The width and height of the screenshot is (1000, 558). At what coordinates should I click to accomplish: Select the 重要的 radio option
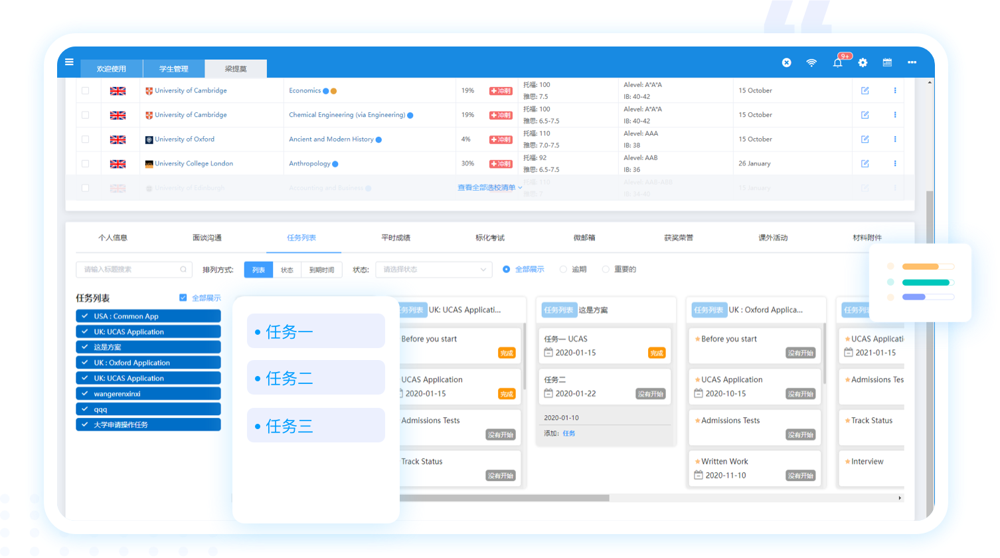(x=606, y=270)
